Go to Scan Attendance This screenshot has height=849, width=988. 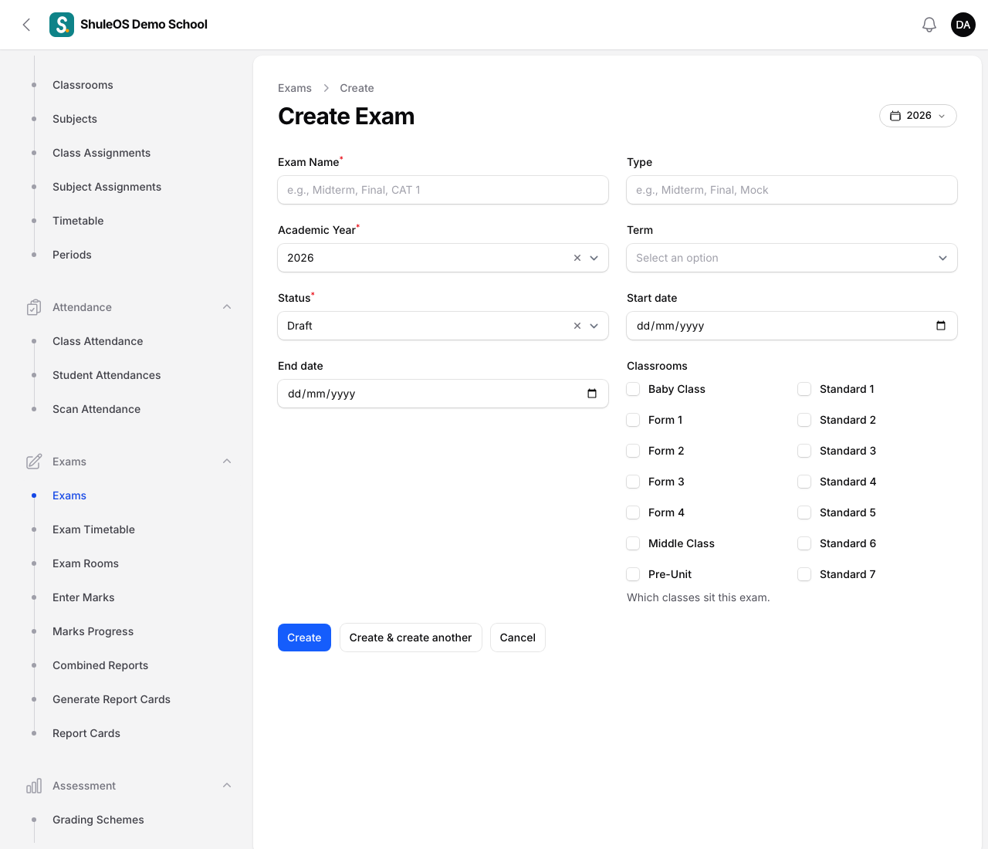point(96,409)
